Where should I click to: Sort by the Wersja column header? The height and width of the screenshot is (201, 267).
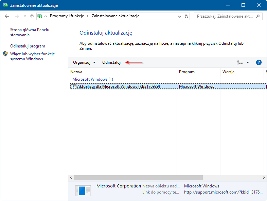[242, 72]
